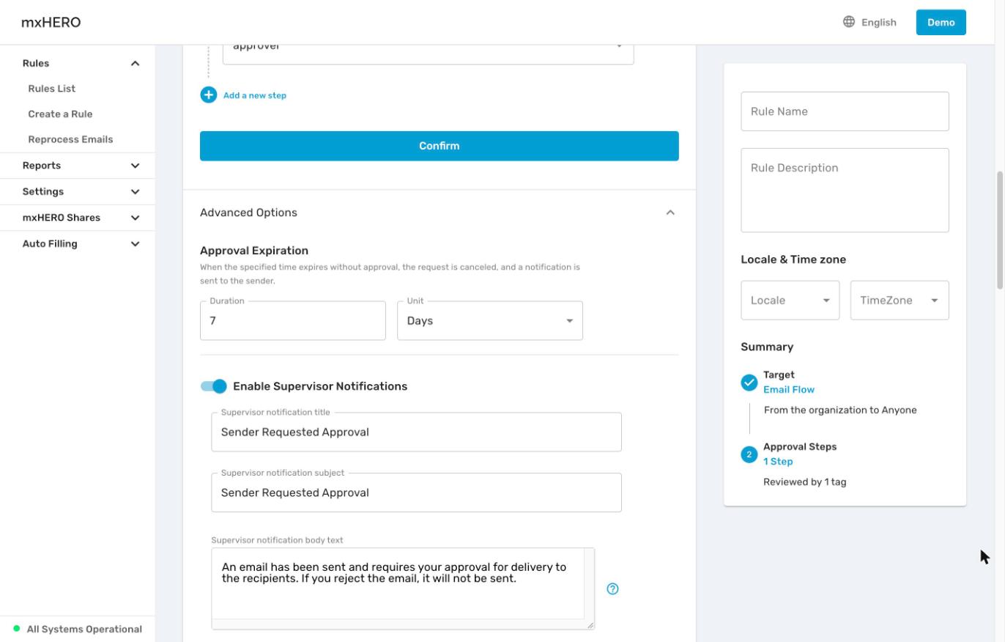
Task: Click the Target checkmark icon in Summary
Action: click(x=749, y=383)
